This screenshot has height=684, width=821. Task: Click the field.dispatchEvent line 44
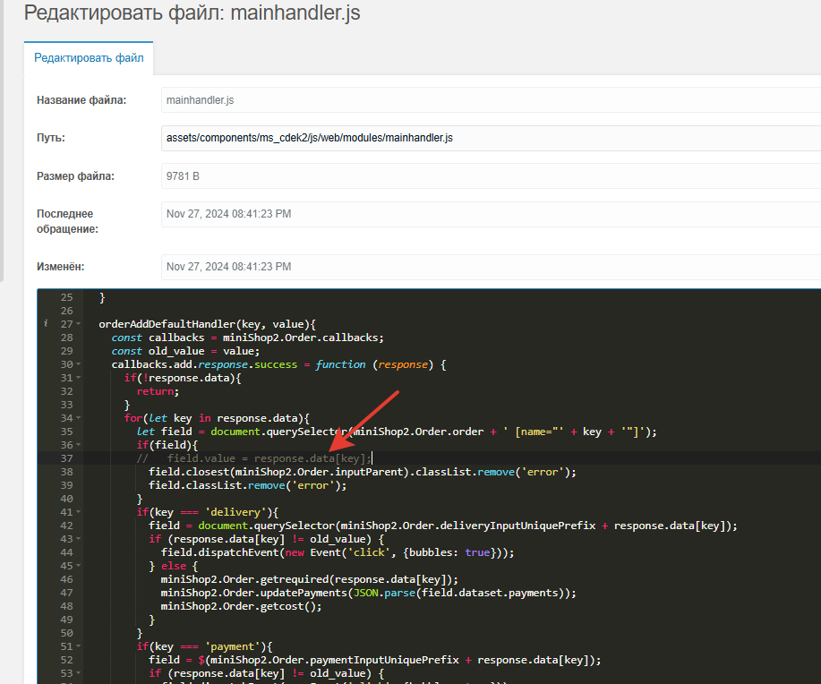(x=338, y=552)
